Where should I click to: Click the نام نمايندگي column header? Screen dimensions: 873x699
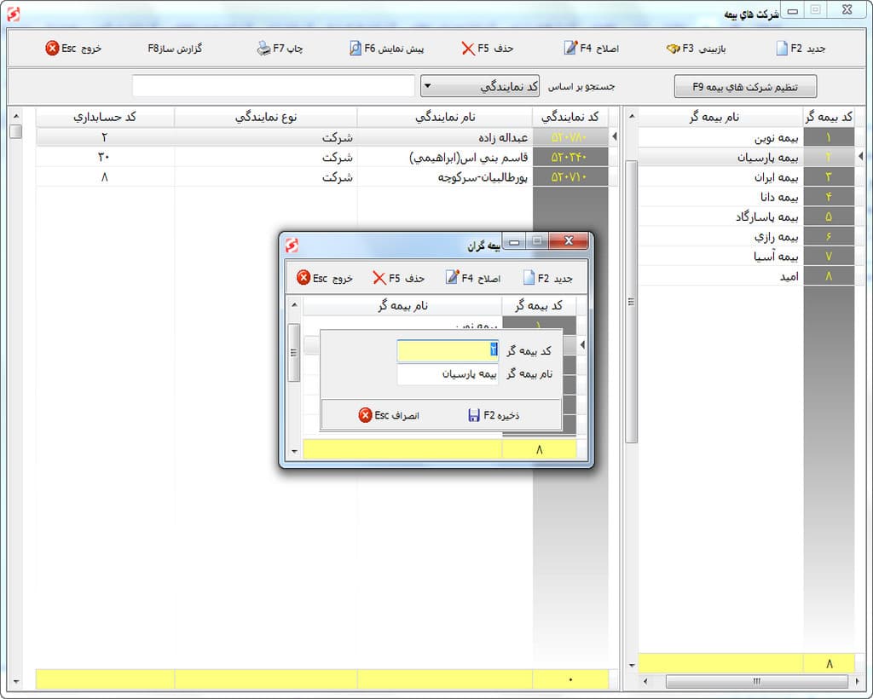click(444, 117)
